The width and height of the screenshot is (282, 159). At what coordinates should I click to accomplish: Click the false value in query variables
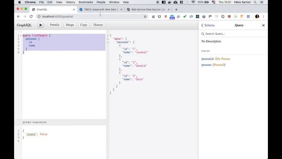(43, 134)
